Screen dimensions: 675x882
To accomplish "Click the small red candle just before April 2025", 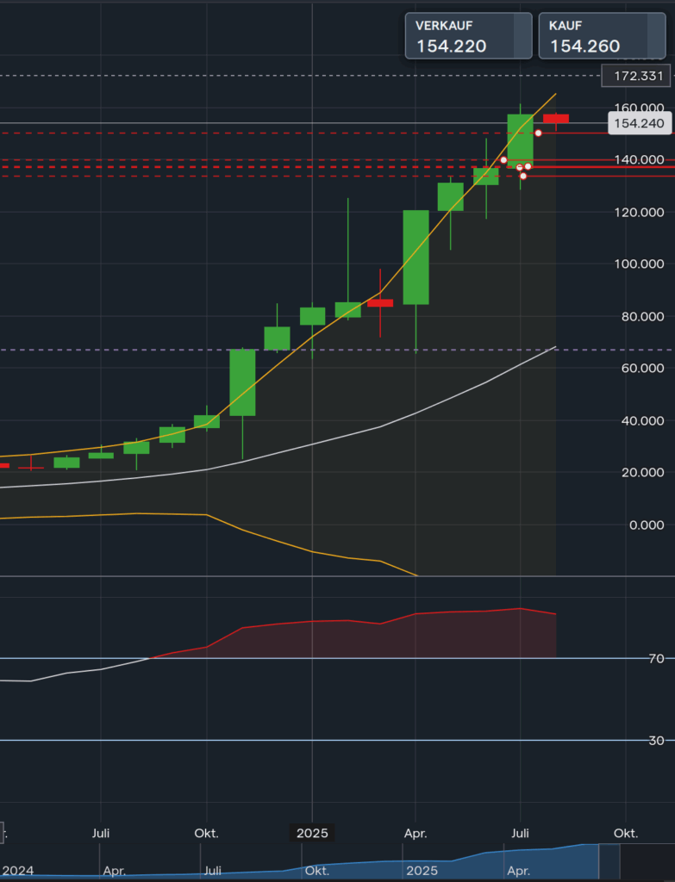I will pos(380,302).
